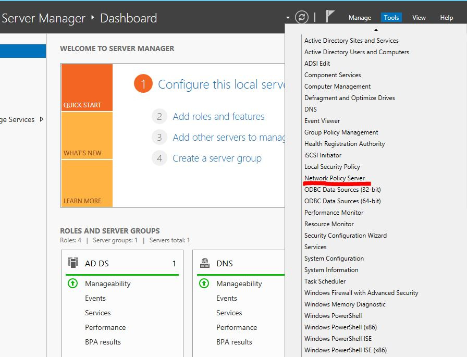Open Network Policy Server
467x357 pixels.
(x=335, y=178)
